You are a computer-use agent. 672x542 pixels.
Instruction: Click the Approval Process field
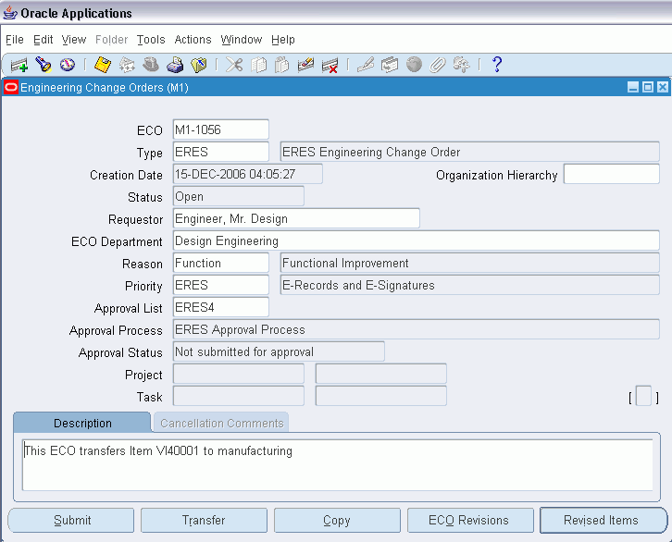tap(417, 329)
